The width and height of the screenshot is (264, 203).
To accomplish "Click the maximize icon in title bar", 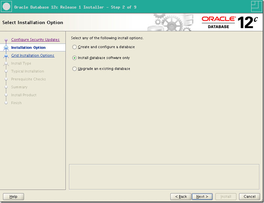I will [256, 6].
